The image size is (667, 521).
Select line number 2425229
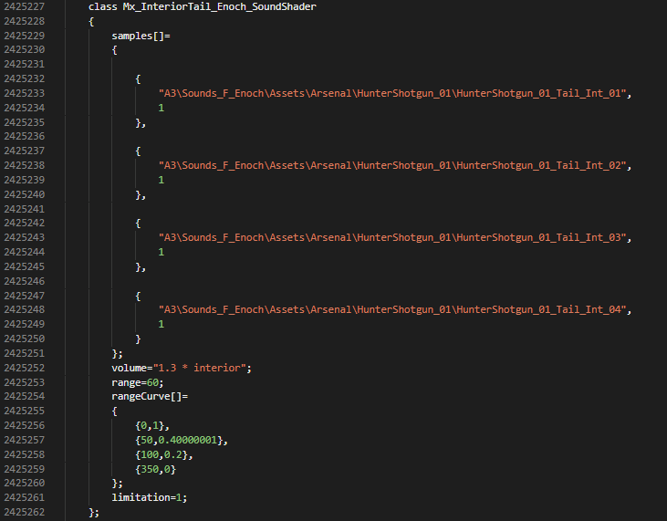tap(25, 36)
